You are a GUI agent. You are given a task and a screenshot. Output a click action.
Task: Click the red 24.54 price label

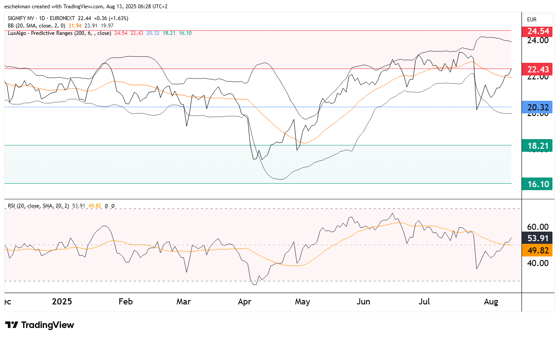537,31
